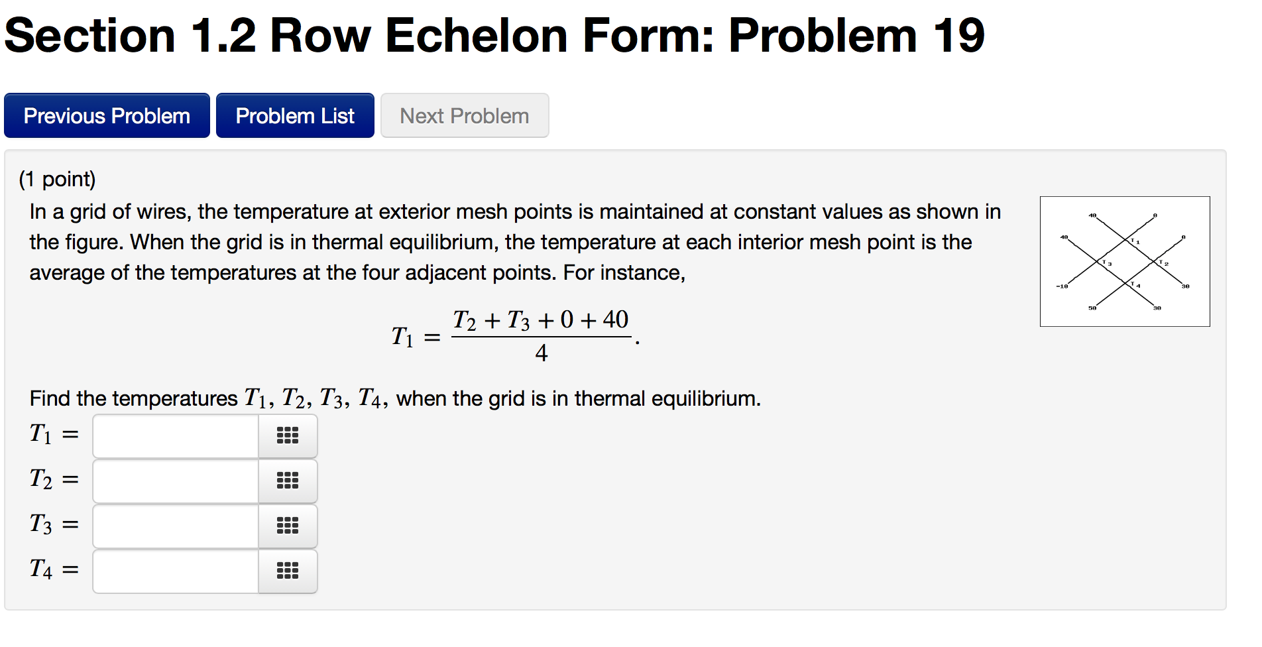Open the Problem List
1262x647 pixels.
295,115
